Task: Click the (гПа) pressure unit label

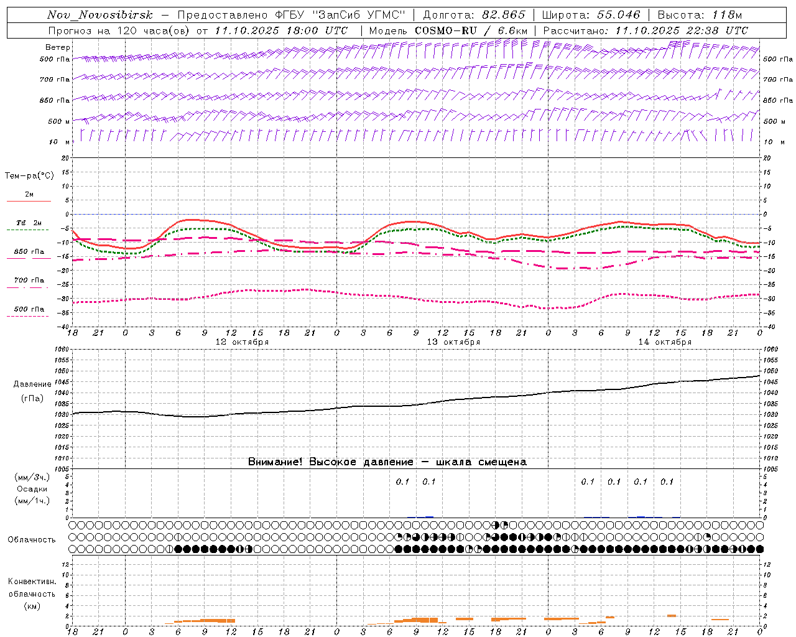Action: tap(32, 398)
